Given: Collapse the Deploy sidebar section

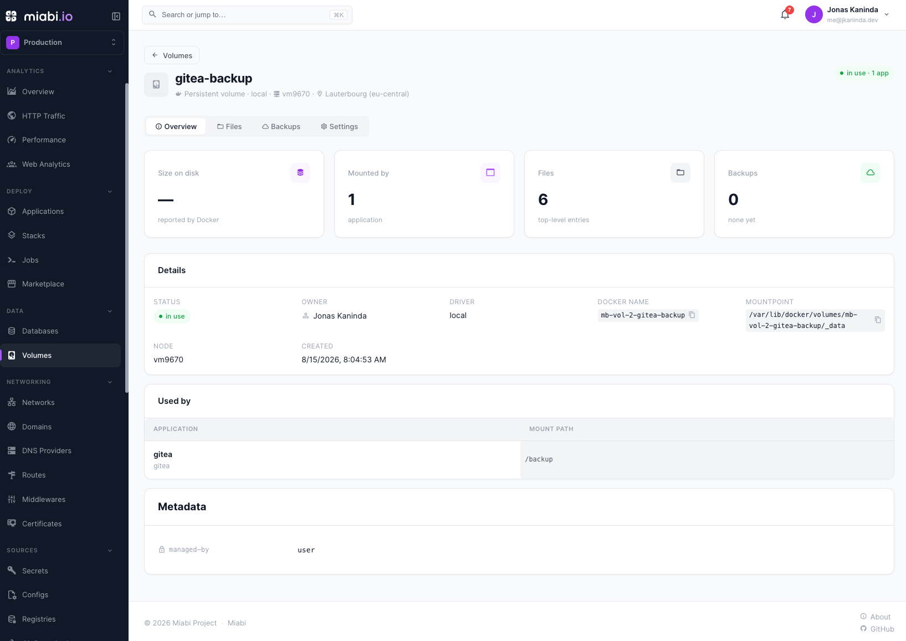Looking at the screenshot, I should point(110,191).
